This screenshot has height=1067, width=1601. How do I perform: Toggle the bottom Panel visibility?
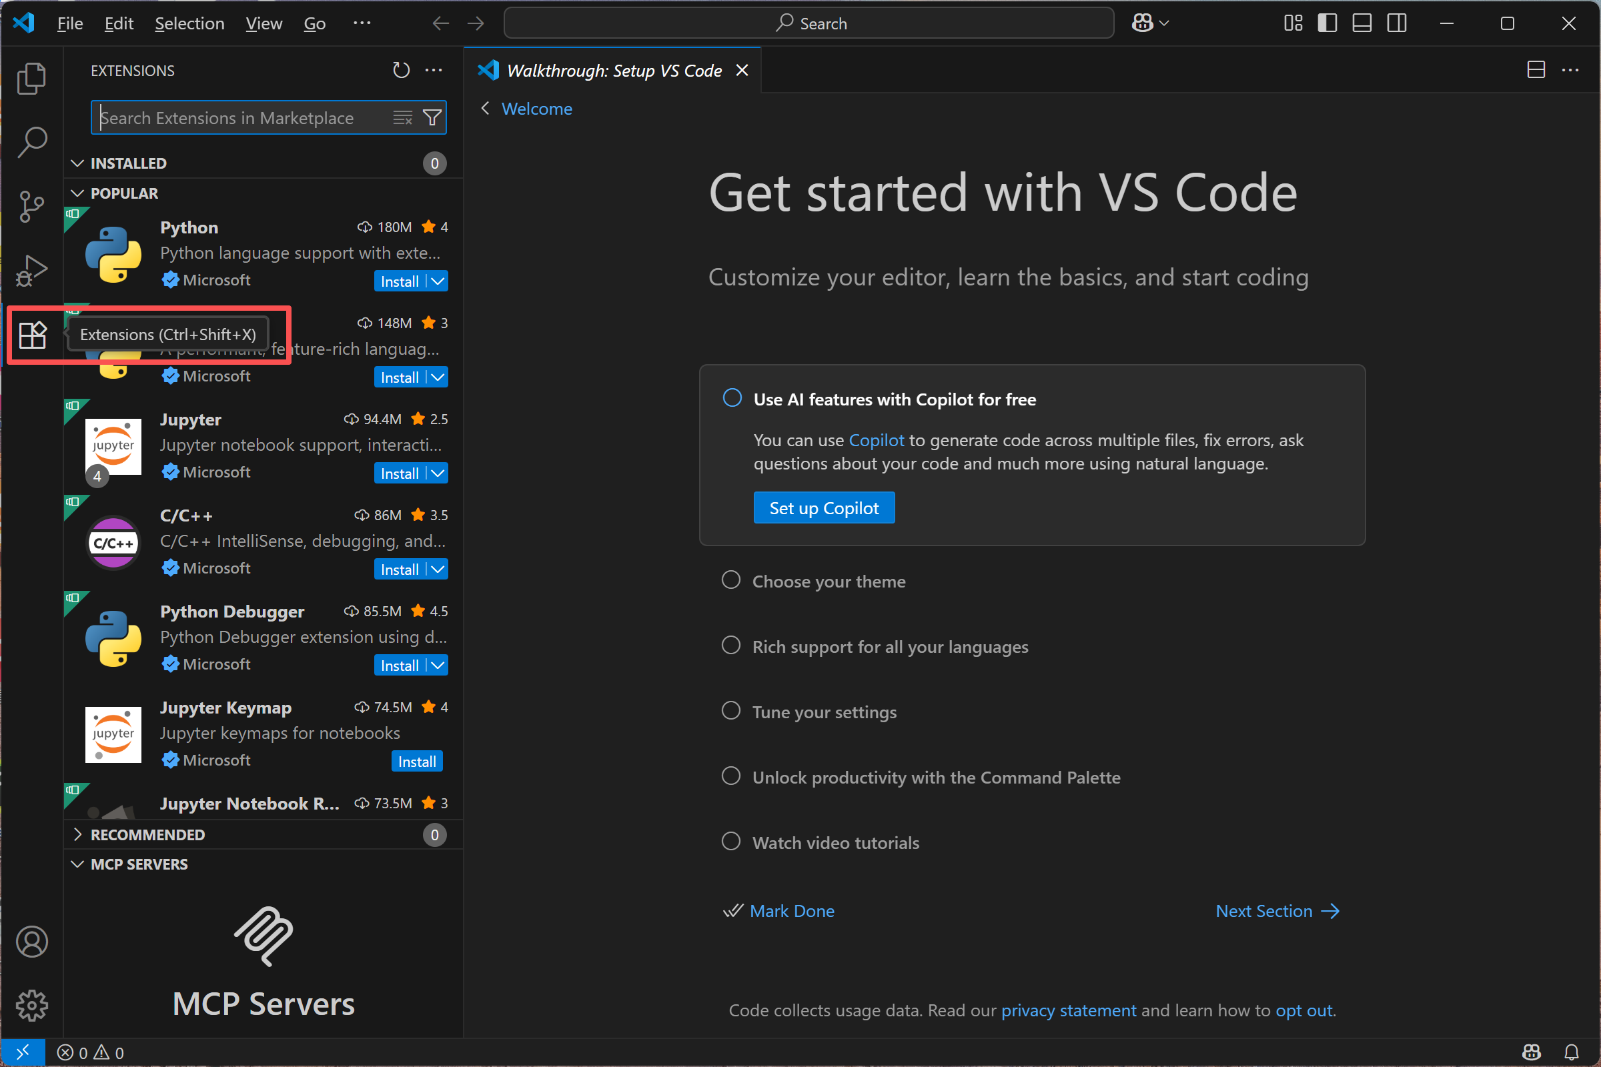coord(1362,24)
